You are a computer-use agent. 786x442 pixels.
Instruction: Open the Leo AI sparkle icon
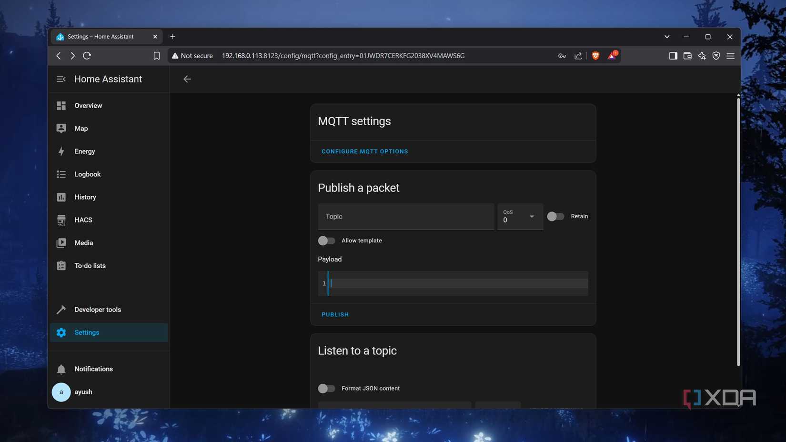pyautogui.click(x=702, y=56)
